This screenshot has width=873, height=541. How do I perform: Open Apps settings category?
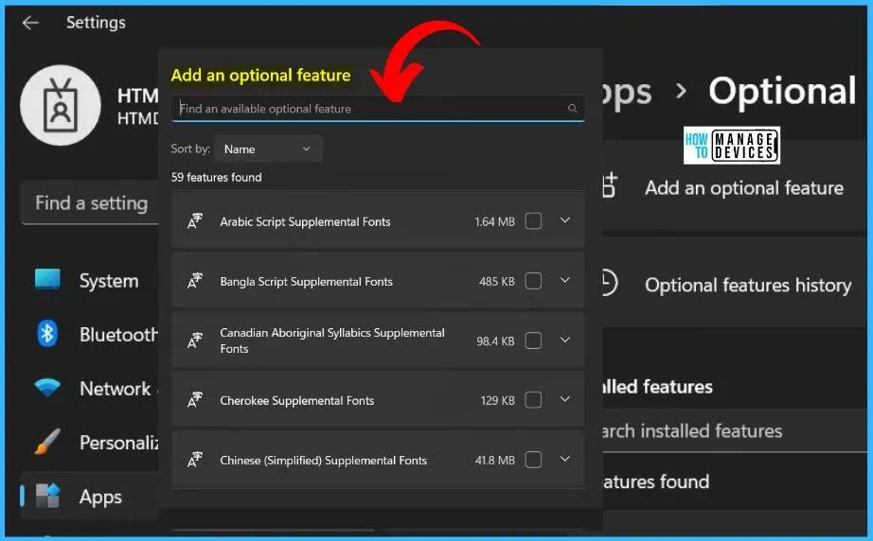tap(90, 497)
